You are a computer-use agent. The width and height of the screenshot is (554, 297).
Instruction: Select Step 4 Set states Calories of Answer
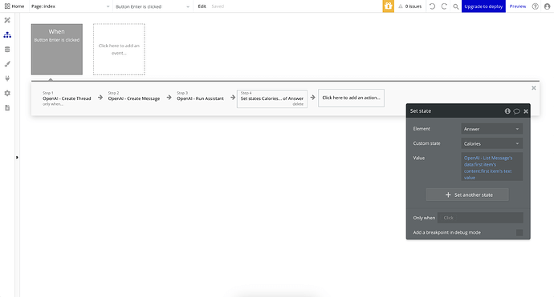[x=272, y=98]
